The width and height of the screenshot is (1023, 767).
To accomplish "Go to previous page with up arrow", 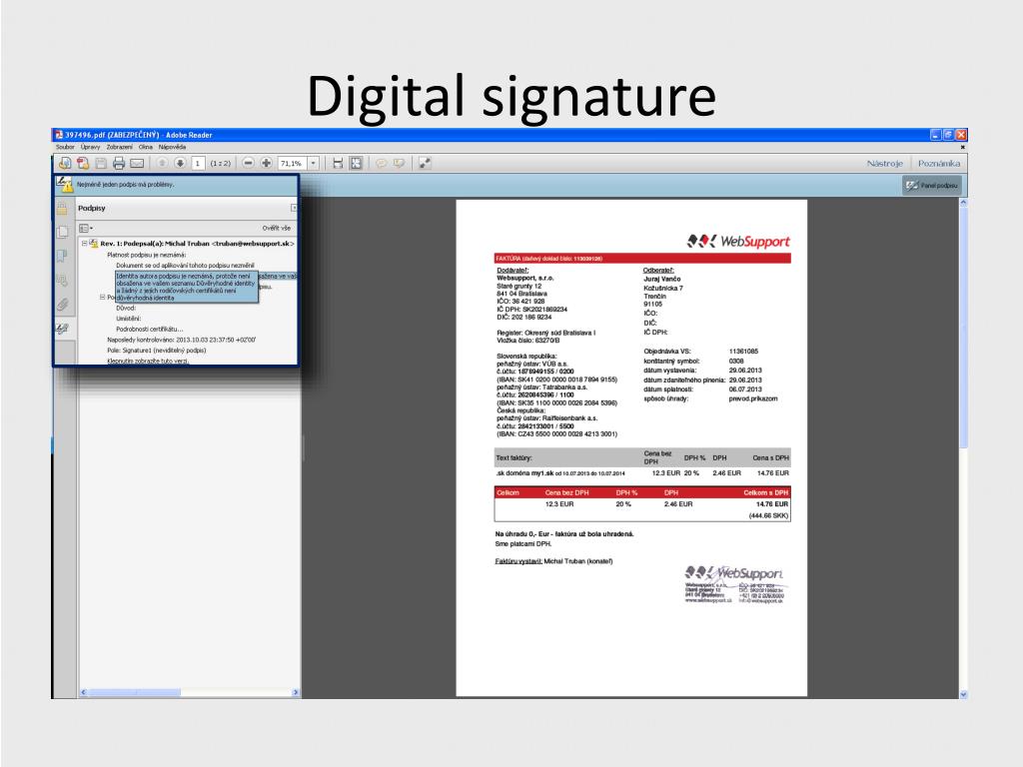I will click(x=162, y=163).
